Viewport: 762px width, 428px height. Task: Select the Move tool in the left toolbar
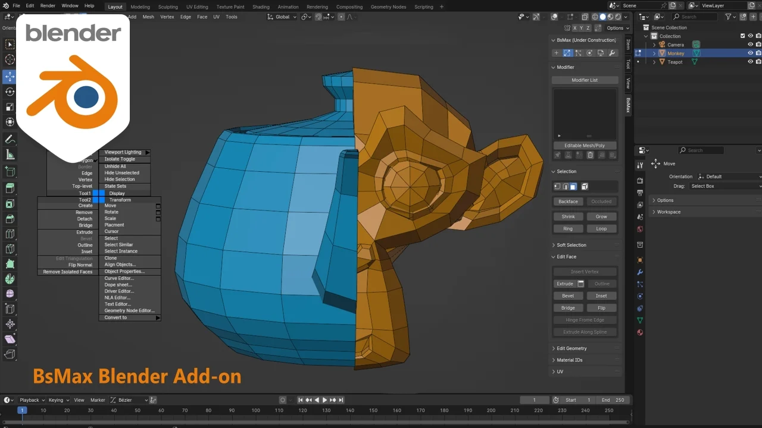coord(10,77)
